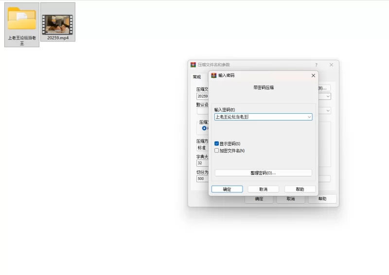Close the 输入密码 dialog with X
Viewport: 389px width, 275px height.
coord(313,75)
